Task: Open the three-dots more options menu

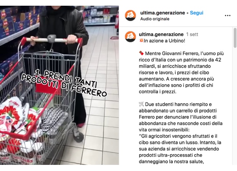Action: click(x=228, y=16)
